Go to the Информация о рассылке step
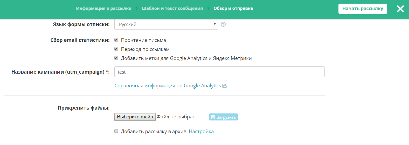 103,9
